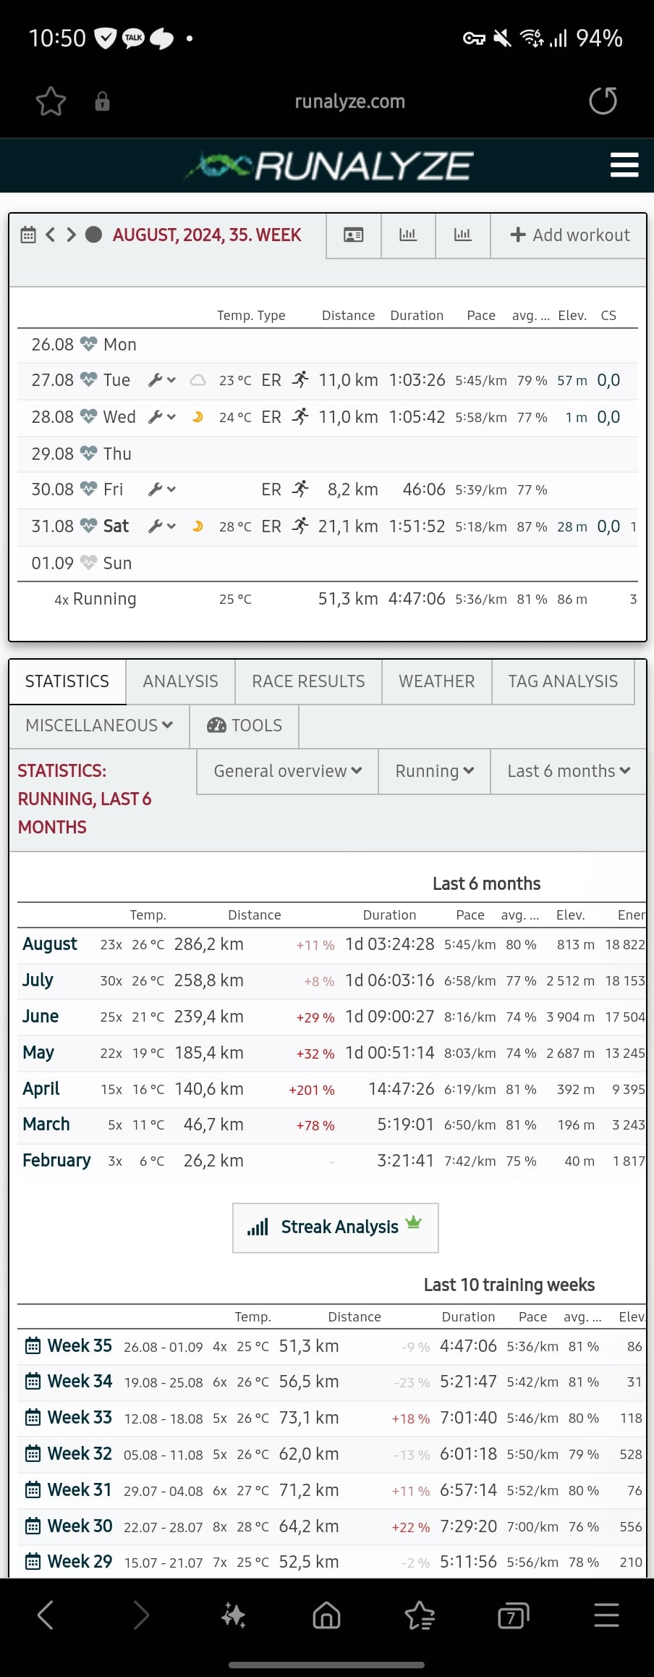
Task: Expand the Running sport dropdown
Action: (x=434, y=771)
